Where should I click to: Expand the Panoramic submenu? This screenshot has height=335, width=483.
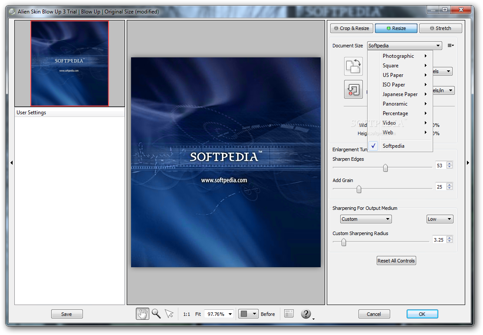tap(400, 104)
